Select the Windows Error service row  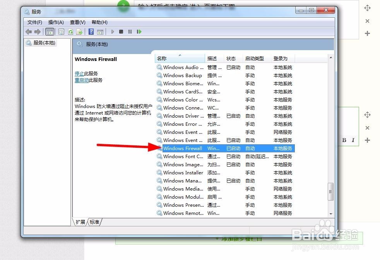coord(225,124)
